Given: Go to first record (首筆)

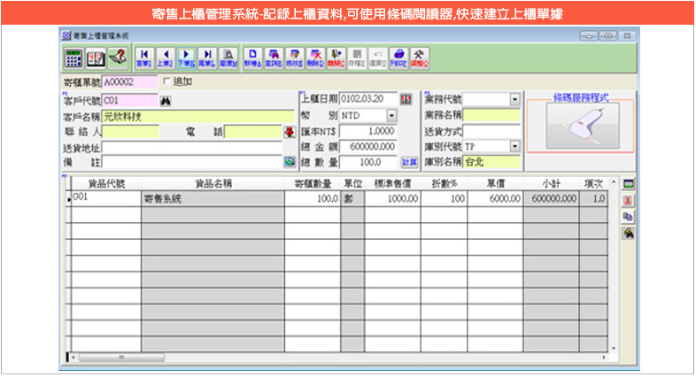Looking at the screenshot, I should click(x=143, y=58).
